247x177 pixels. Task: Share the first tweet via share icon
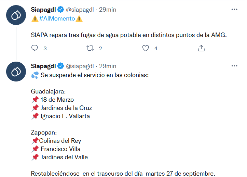click(x=201, y=48)
